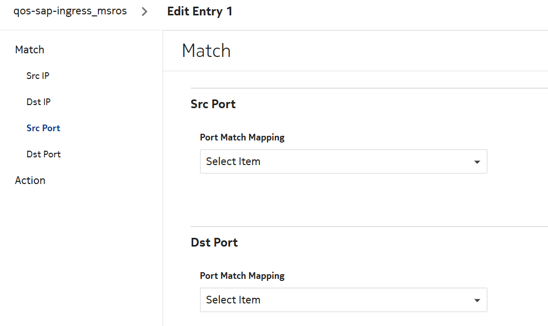The height and width of the screenshot is (326, 548).
Task: Select Match in the left sidebar
Action: pos(30,50)
